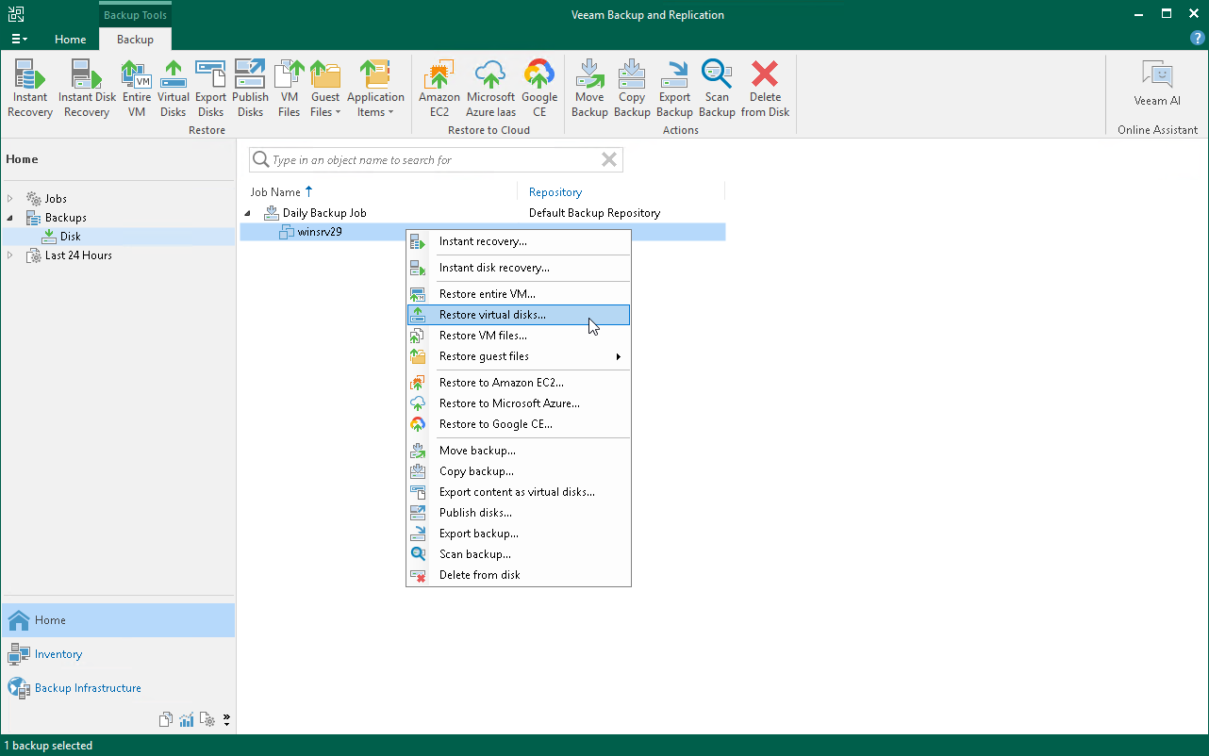The width and height of the screenshot is (1209, 756).
Task: Select the Google CE ribbon icon
Action: point(539,89)
